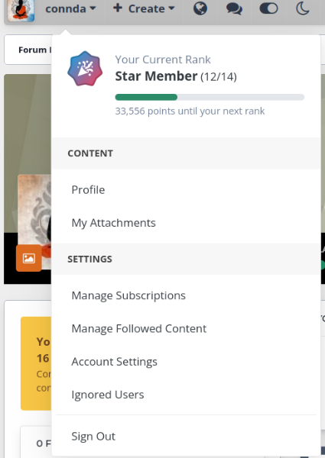Flip the toggle switch in the top bar
The height and width of the screenshot is (458, 325).
point(269,8)
